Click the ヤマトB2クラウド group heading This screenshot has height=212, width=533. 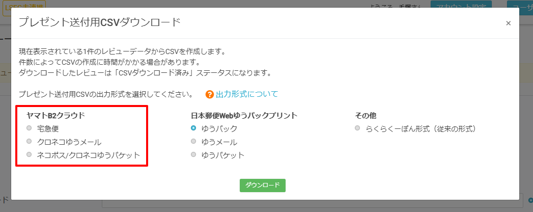tap(56, 115)
